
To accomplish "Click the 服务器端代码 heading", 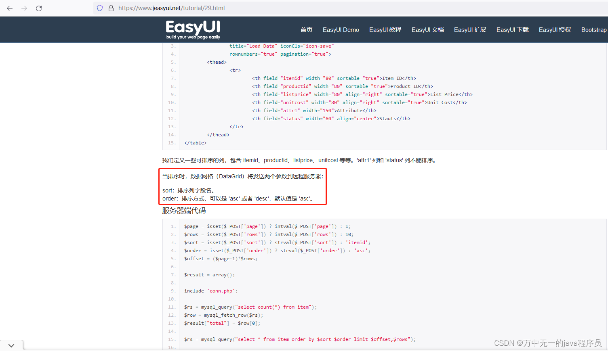I will pos(183,210).
